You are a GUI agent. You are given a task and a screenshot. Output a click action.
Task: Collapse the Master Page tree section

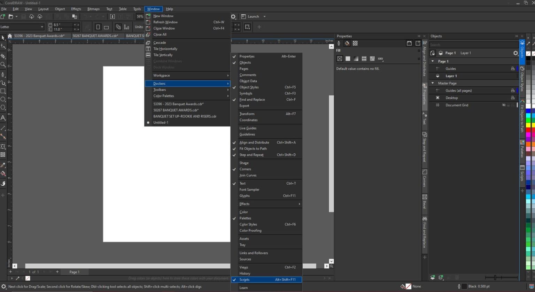click(432, 83)
